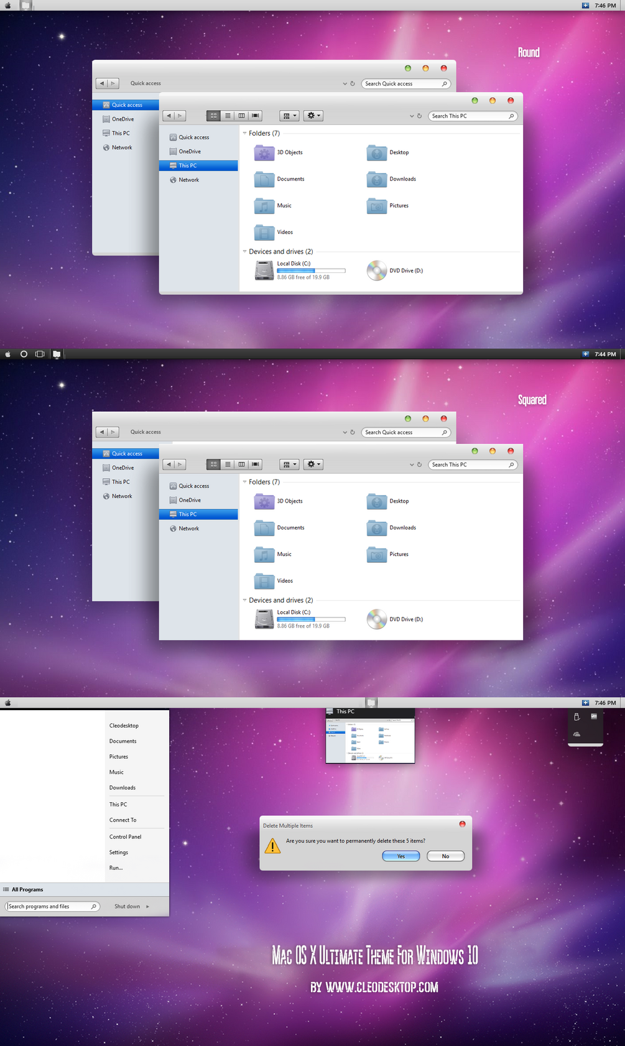
Task: Open the gear action dropdown in the Round This PC toolbar
Action: [313, 116]
